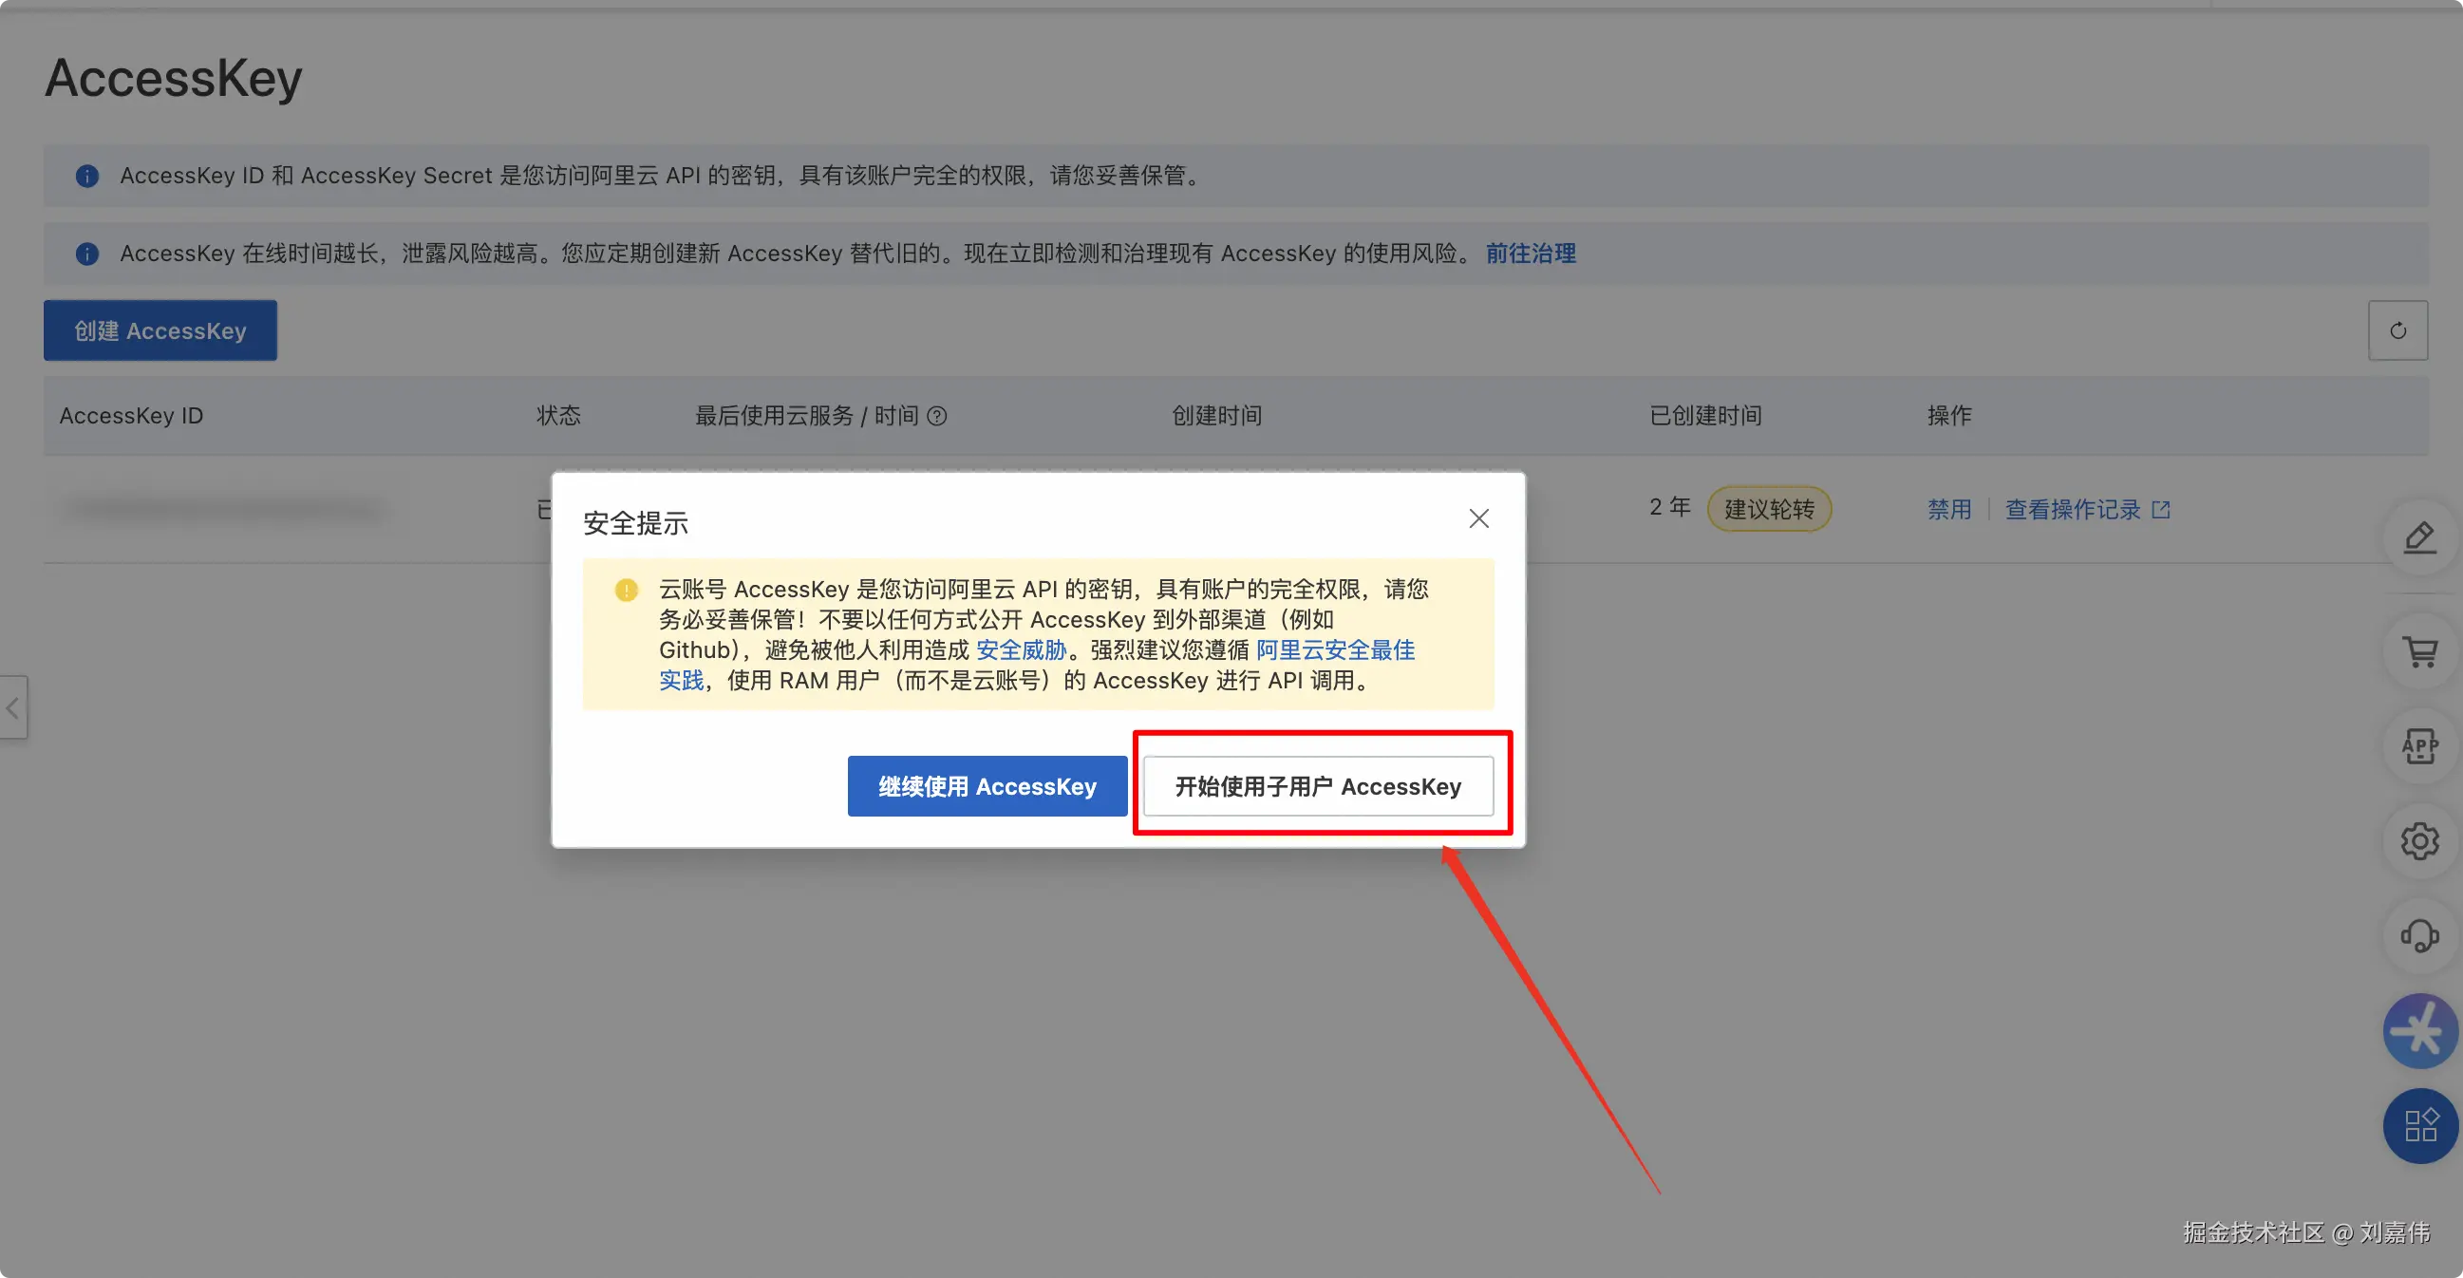This screenshot has width=2463, height=1278.
Task: Open the shopping cart sidebar icon
Action: pos(2419,653)
